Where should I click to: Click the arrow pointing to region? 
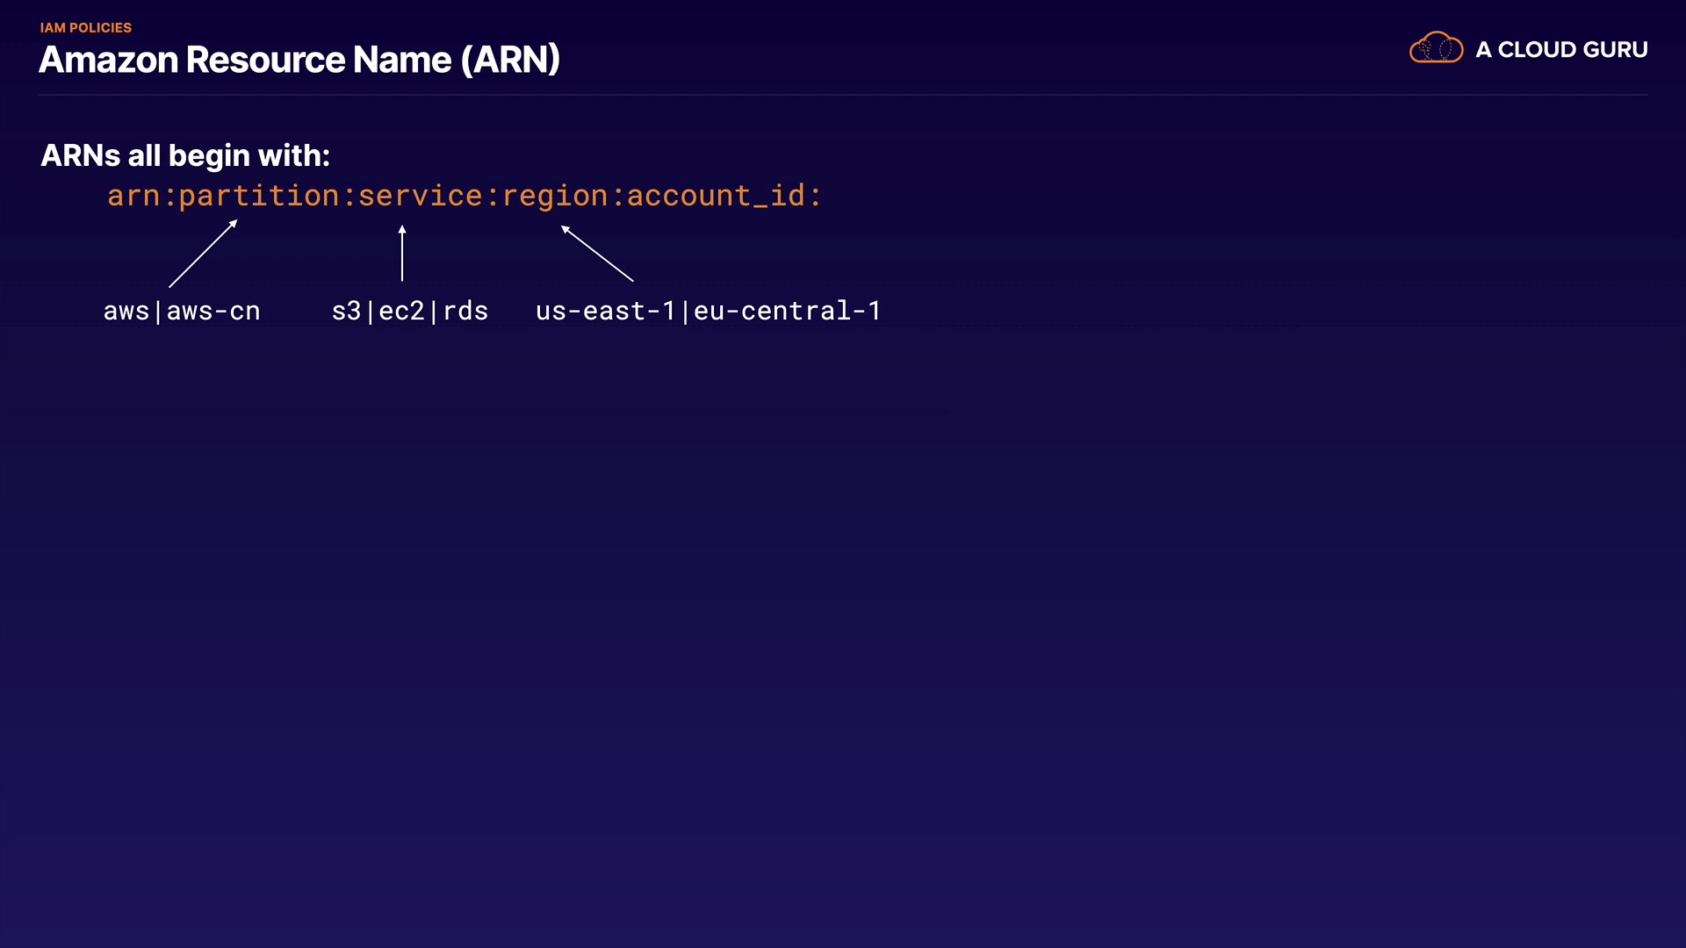coord(597,254)
